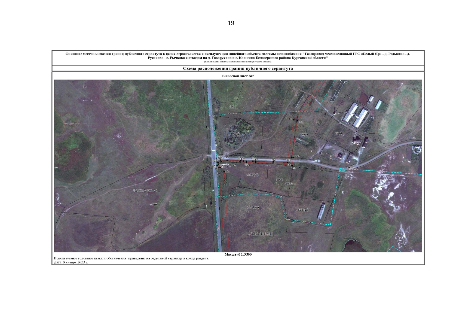This screenshot has height=327, width=462.
Task: Click boundary point label '49'
Action: (227, 157)
